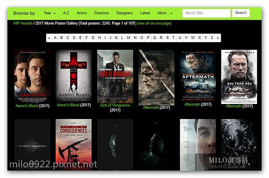Click the Acts of Vengeance (2017) title link

coord(115,108)
